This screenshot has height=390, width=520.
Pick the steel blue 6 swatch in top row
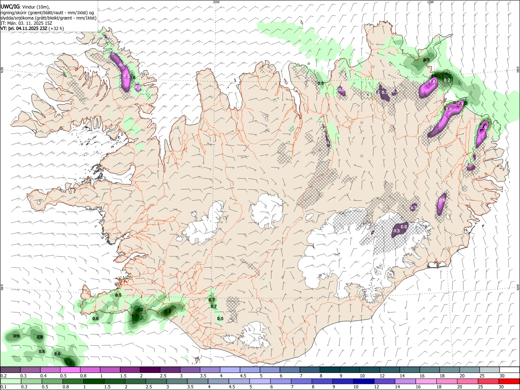(x=290, y=370)
